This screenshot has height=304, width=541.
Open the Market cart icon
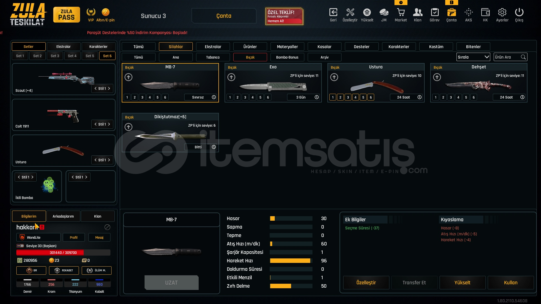coord(401,13)
